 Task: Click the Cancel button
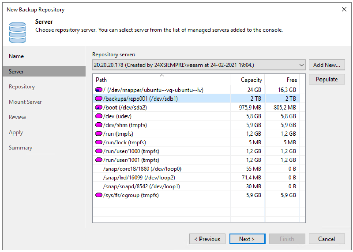coord(327,239)
